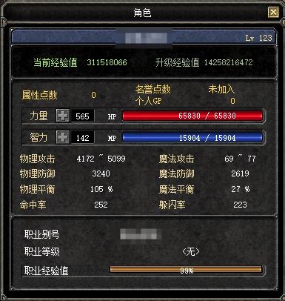Click the 躲闪率 value 223
285x301 pixels.
240,205
